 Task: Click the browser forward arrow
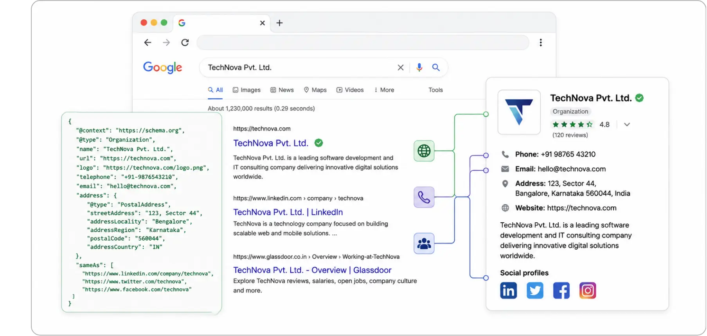point(166,43)
